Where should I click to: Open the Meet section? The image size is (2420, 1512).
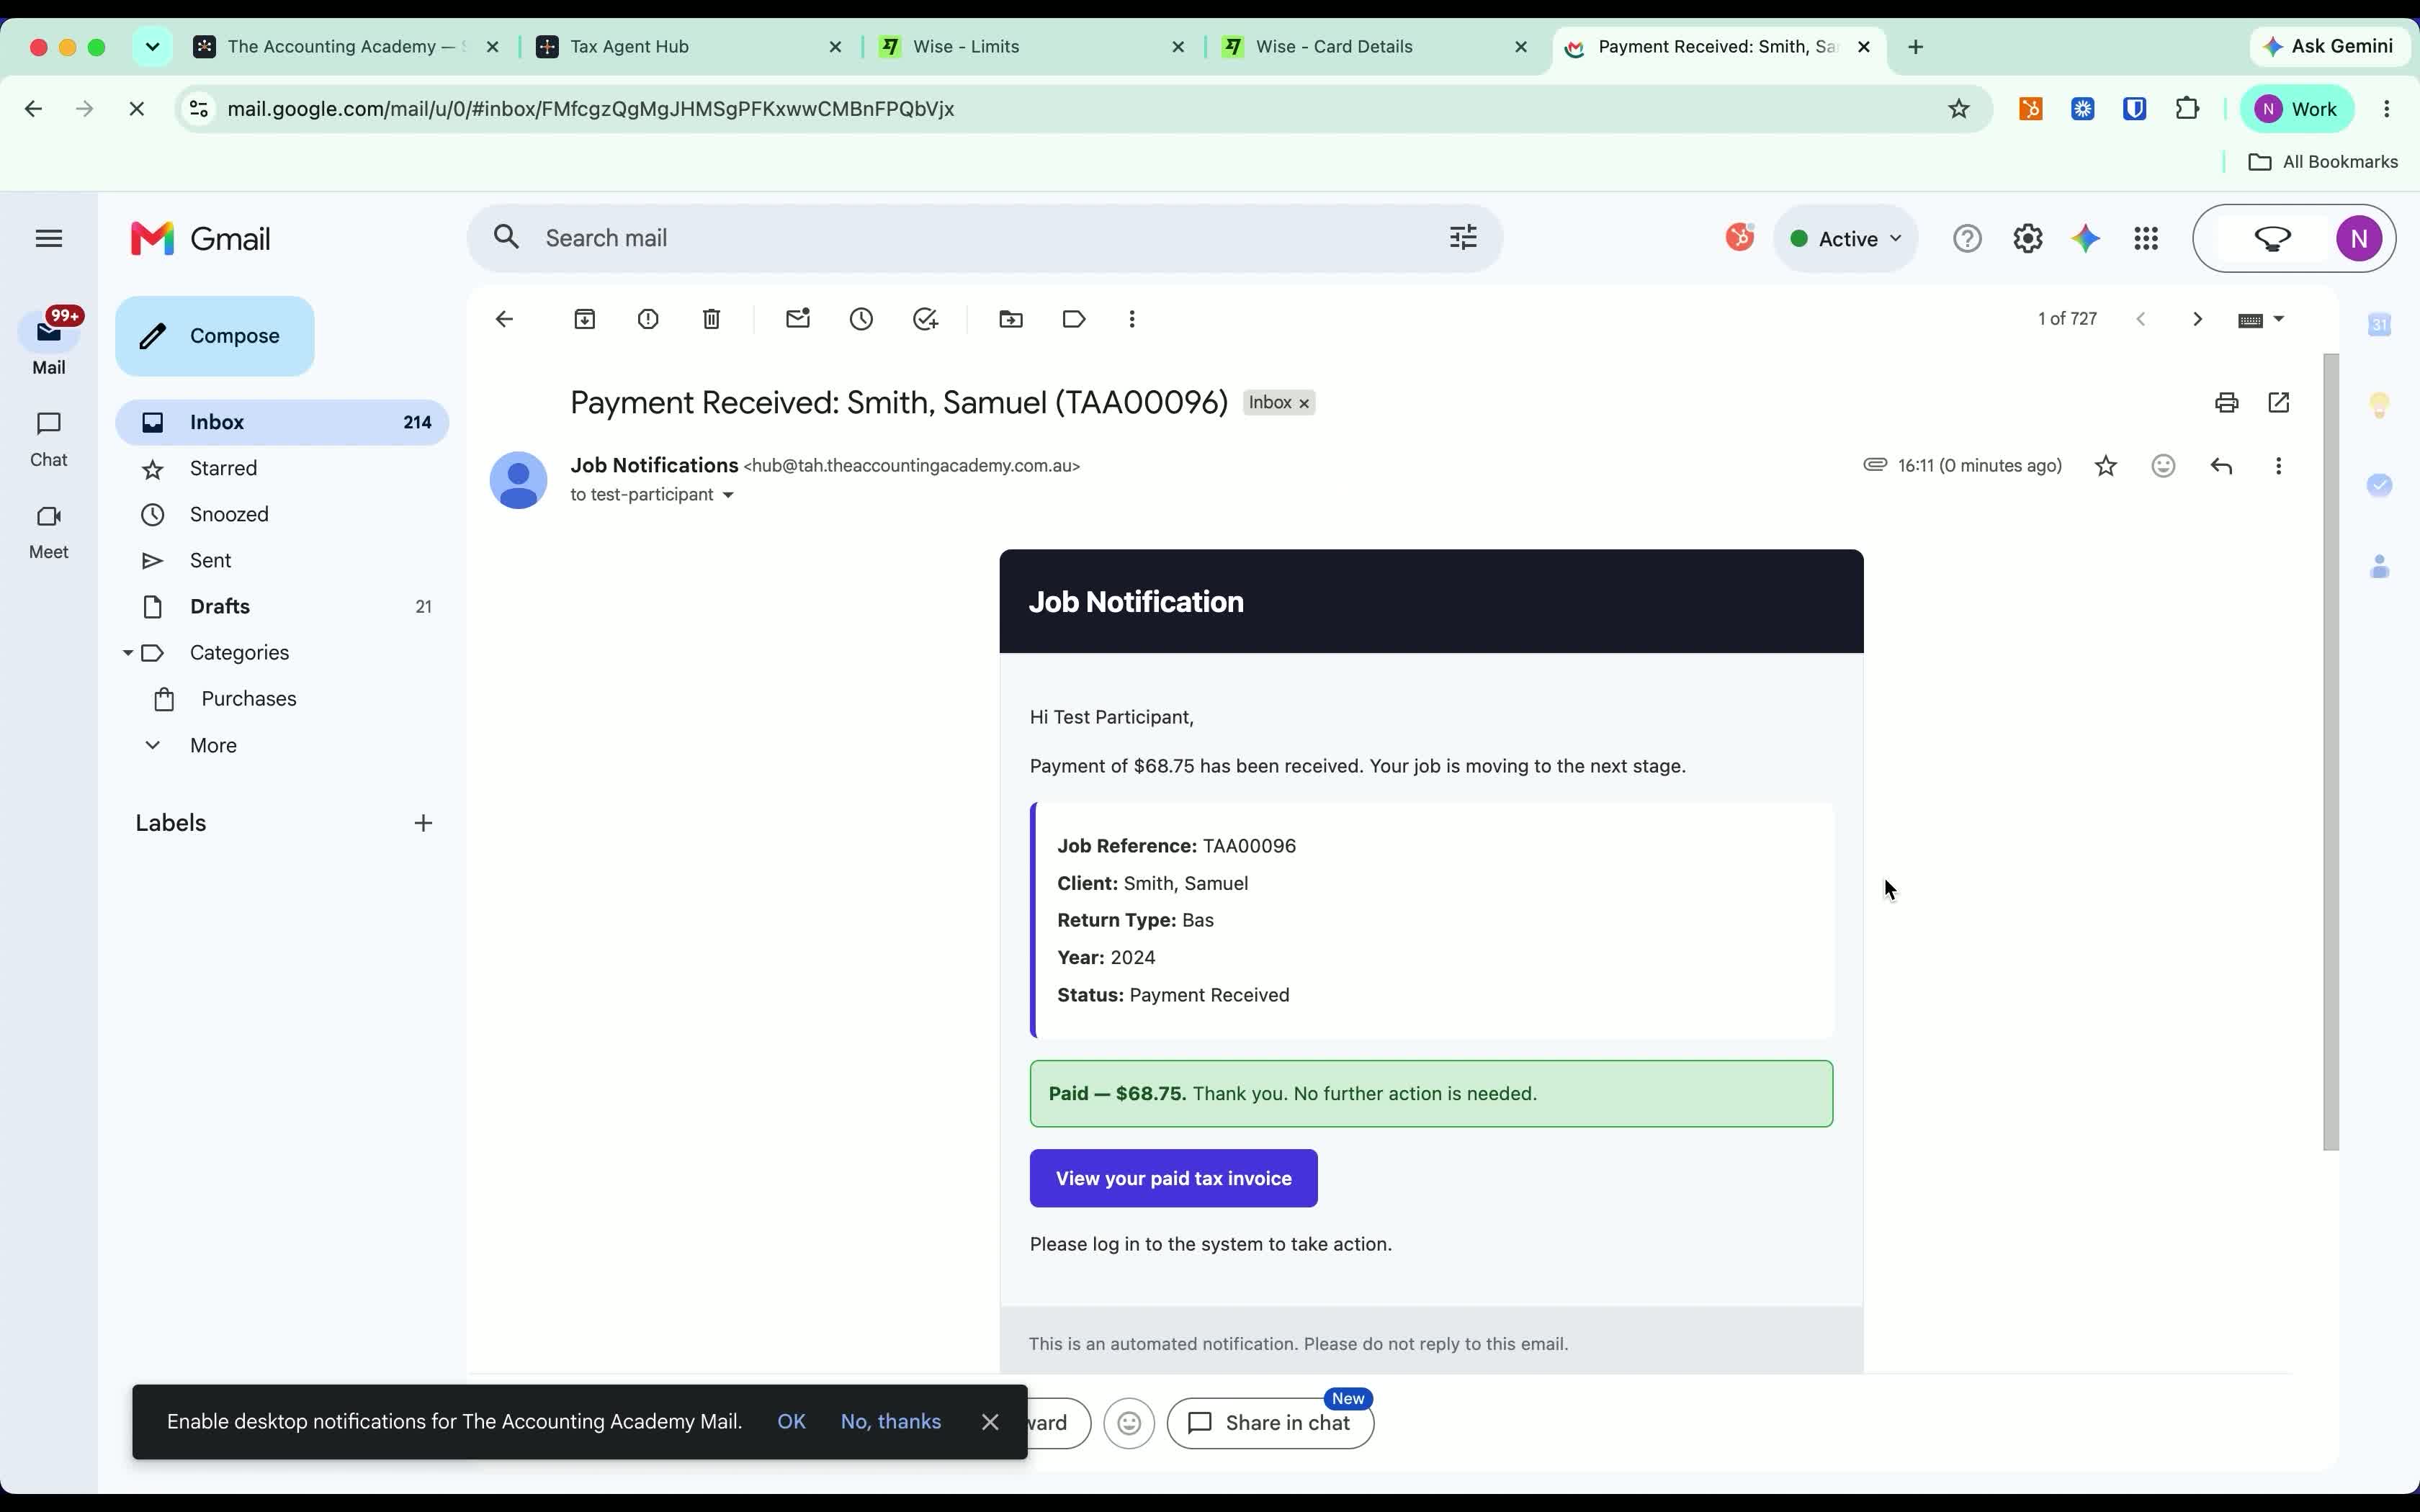(x=48, y=532)
